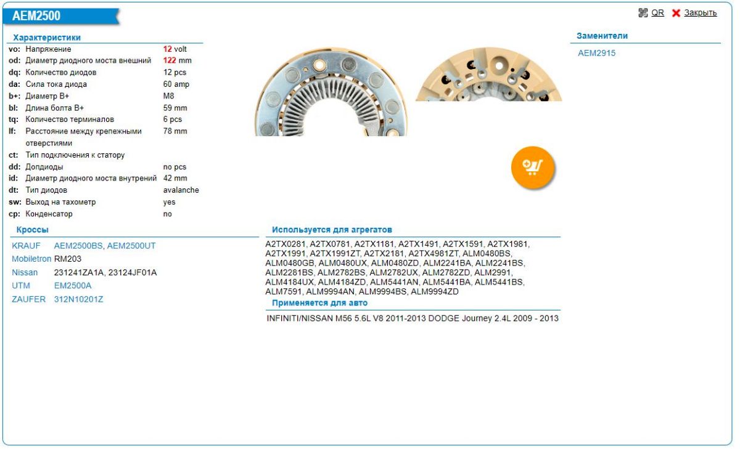Open cross reference EM2500A
The width and height of the screenshot is (740, 449).
[73, 286]
